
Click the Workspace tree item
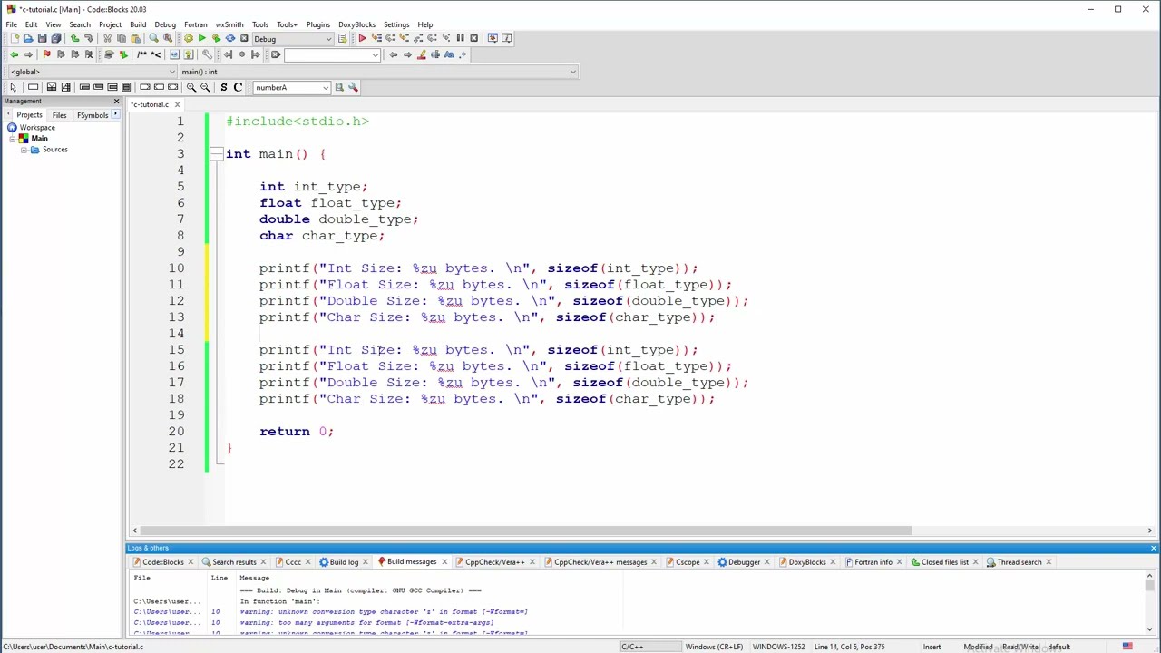[37, 128]
